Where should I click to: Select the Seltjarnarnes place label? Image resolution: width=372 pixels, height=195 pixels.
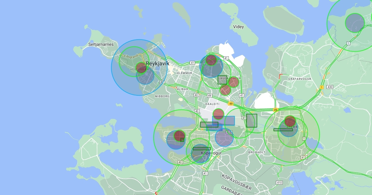click(101, 45)
